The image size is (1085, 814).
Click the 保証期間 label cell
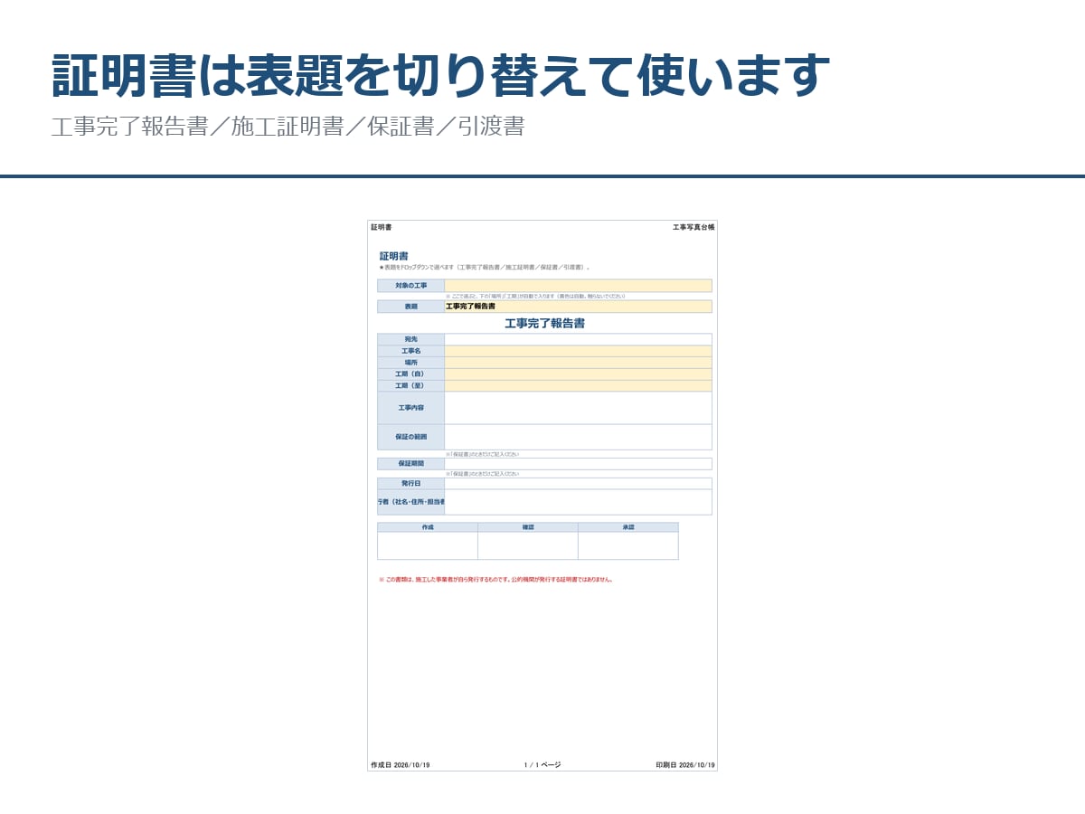coord(410,464)
